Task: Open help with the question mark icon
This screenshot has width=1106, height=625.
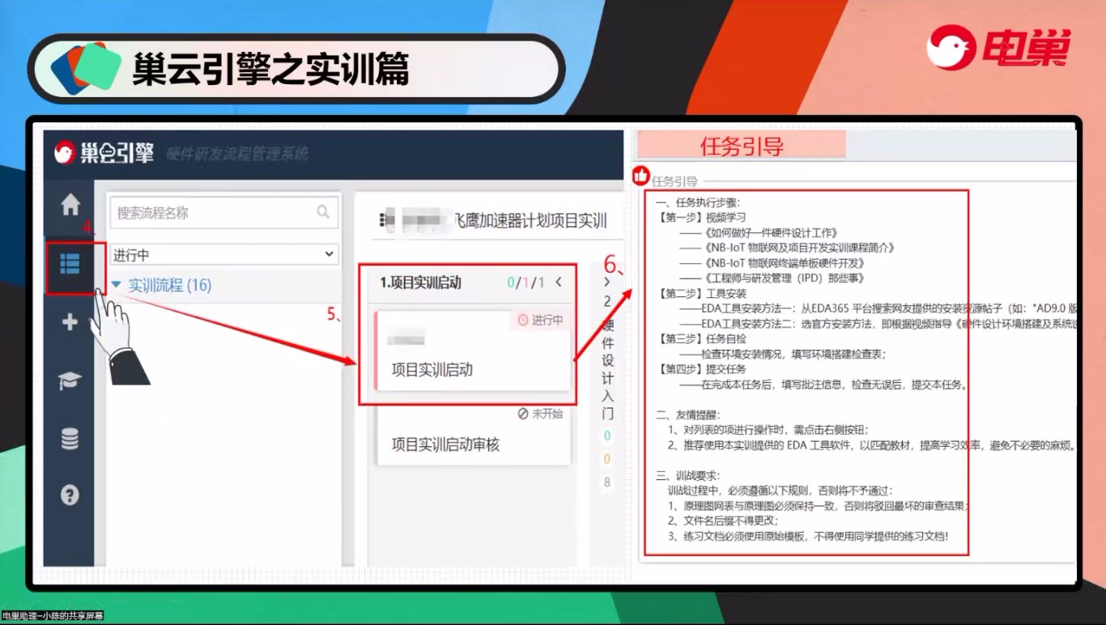Action: (70, 495)
